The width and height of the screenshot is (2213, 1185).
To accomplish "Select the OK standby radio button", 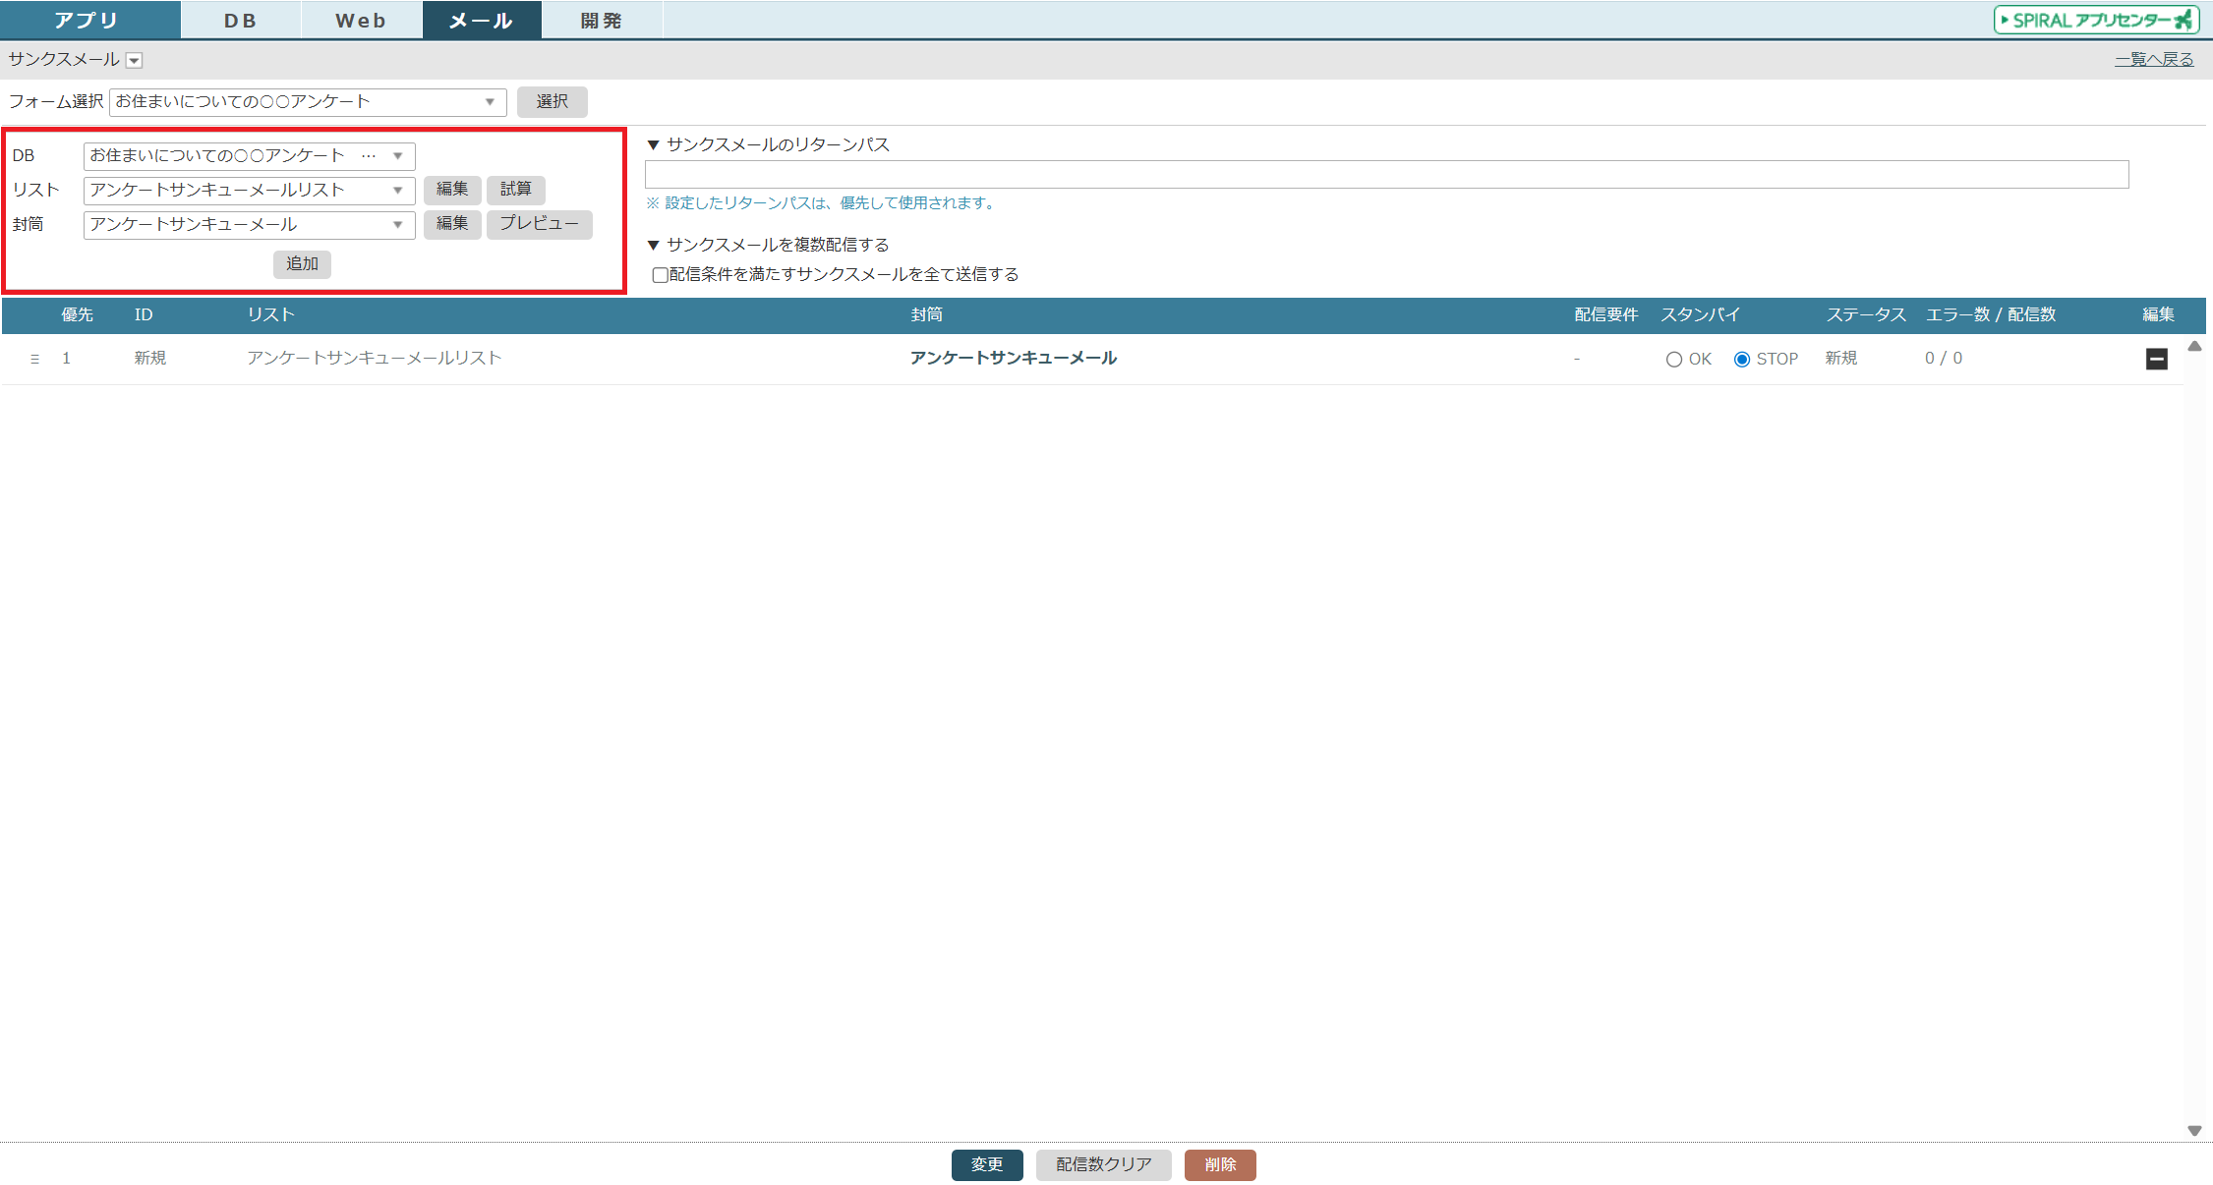I will pyautogui.click(x=1673, y=360).
